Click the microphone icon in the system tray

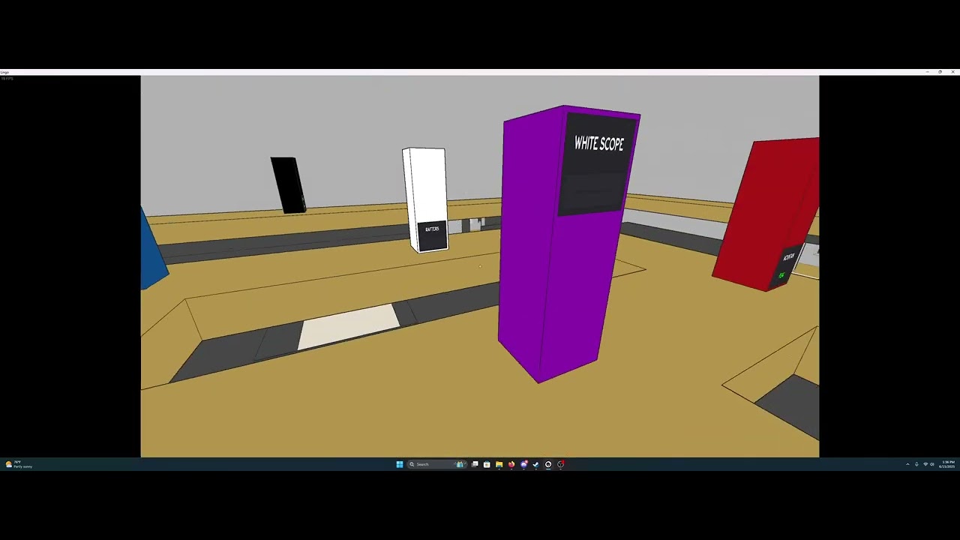916,464
